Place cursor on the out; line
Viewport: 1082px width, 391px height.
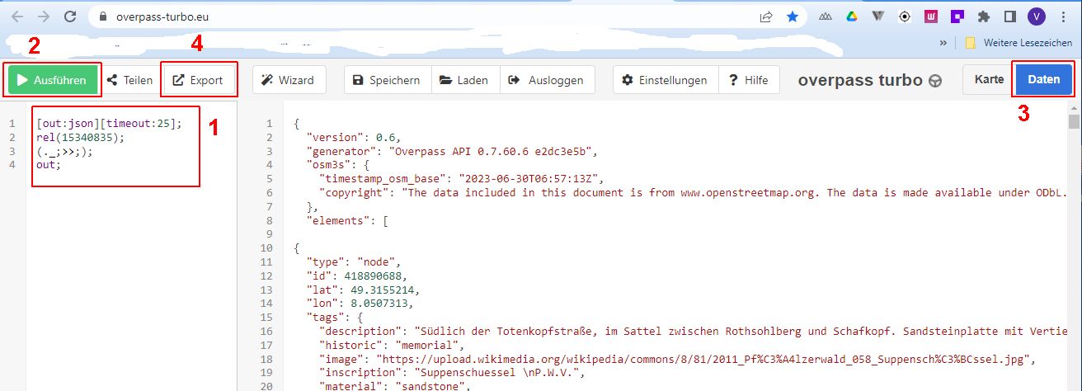pyautogui.click(x=49, y=165)
